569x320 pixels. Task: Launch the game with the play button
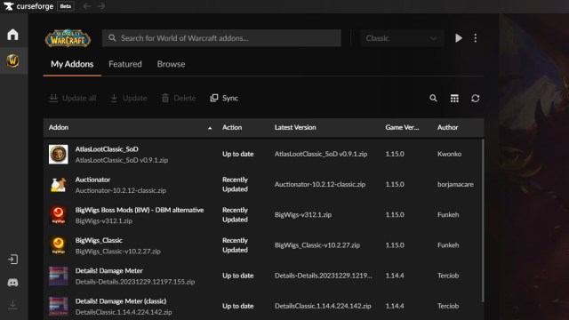click(x=459, y=38)
